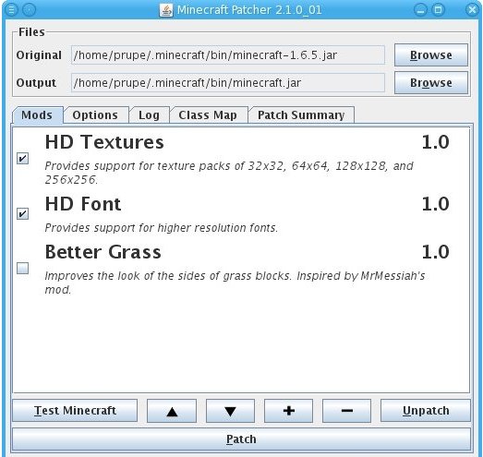
Task: Enable the Better Grass mod
Action: [22, 268]
